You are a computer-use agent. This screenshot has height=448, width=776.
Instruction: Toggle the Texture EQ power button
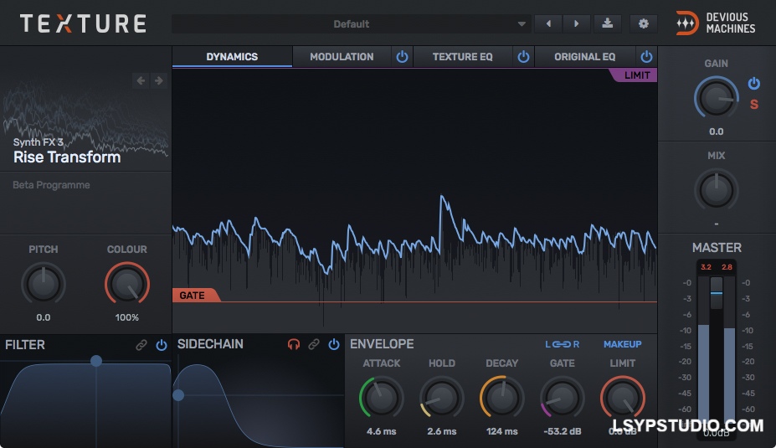click(523, 56)
